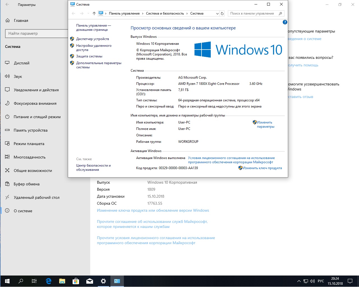Image resolution: width=359 pixels, height=287 pixels.
Task: Click 'Получить помощь' link in Settings
Action: [303, 65]
